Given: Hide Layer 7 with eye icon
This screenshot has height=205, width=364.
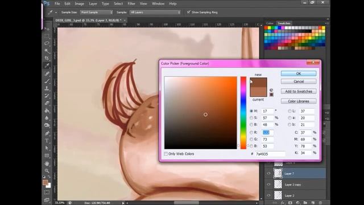Looking at the screenshot, I should (268, 173).
